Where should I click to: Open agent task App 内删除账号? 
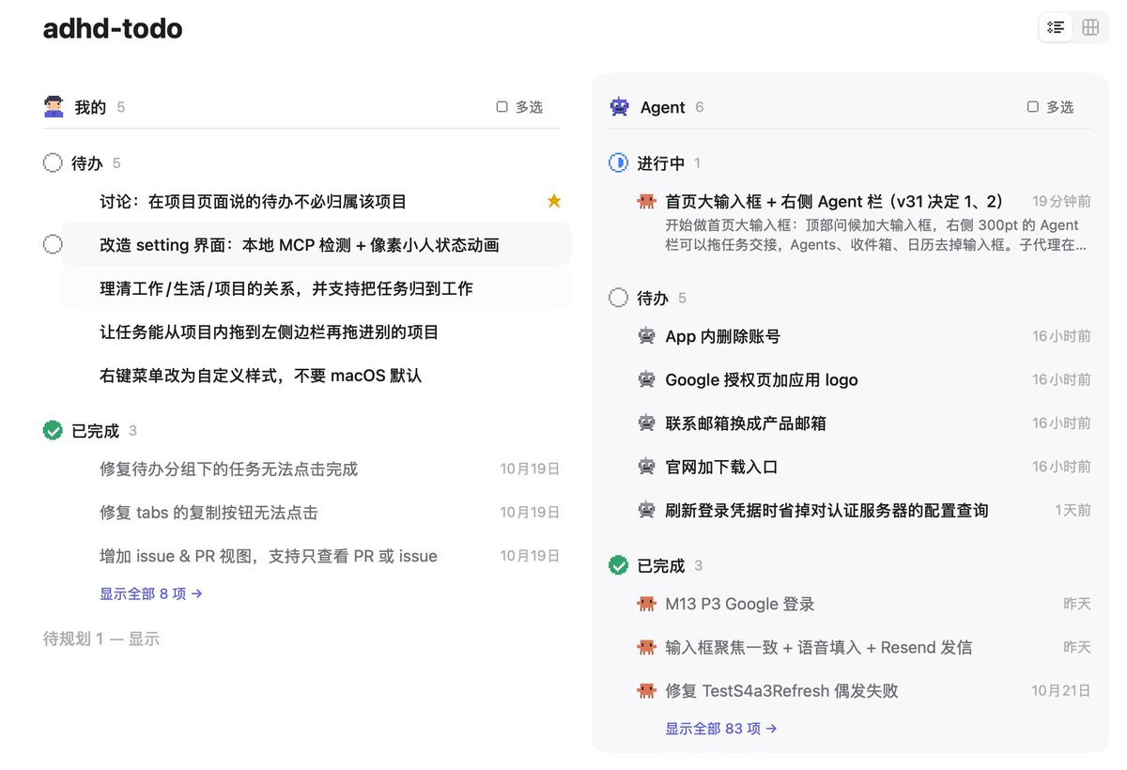pos(723,336)
